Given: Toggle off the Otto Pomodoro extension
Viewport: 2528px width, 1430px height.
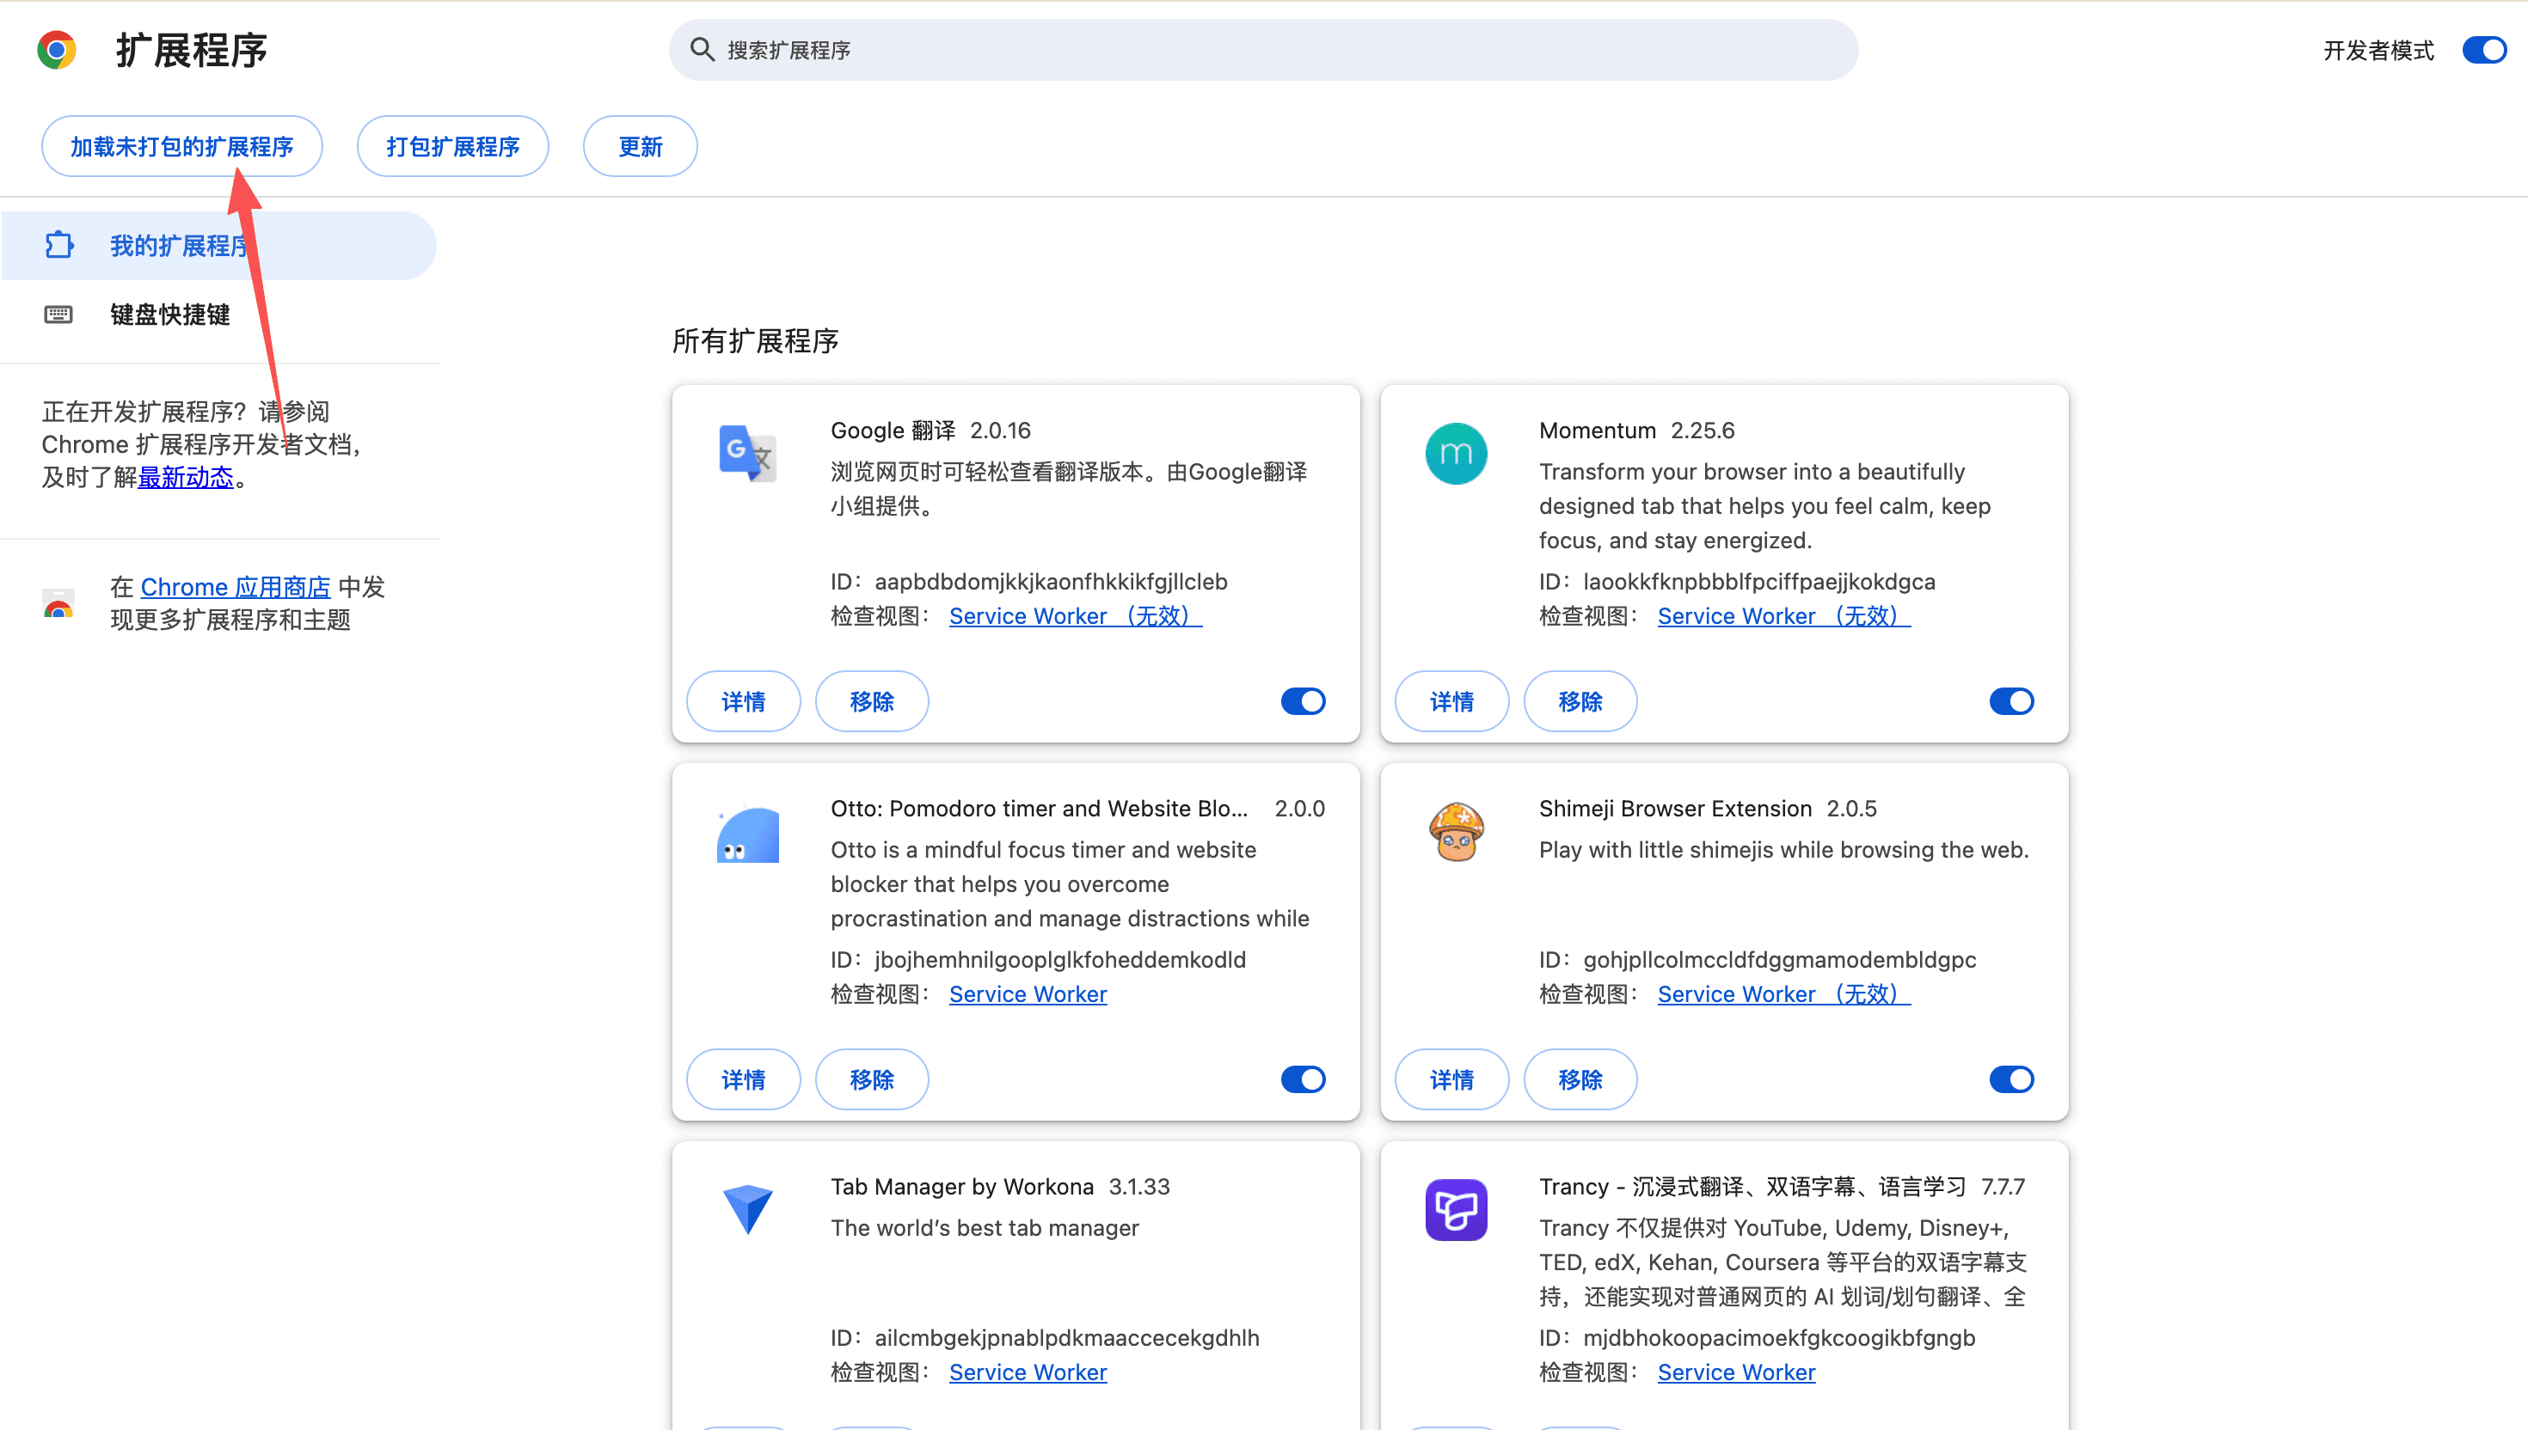Looking at the screenshot, I should pyautogui.click(x=1303, y=1079).
